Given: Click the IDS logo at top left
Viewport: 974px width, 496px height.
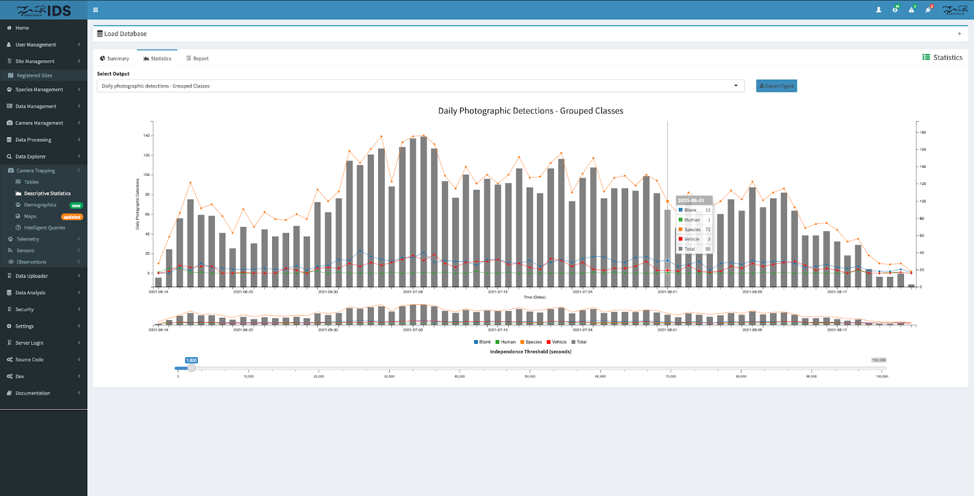Looking at the screenshot, I should [44, 10].
